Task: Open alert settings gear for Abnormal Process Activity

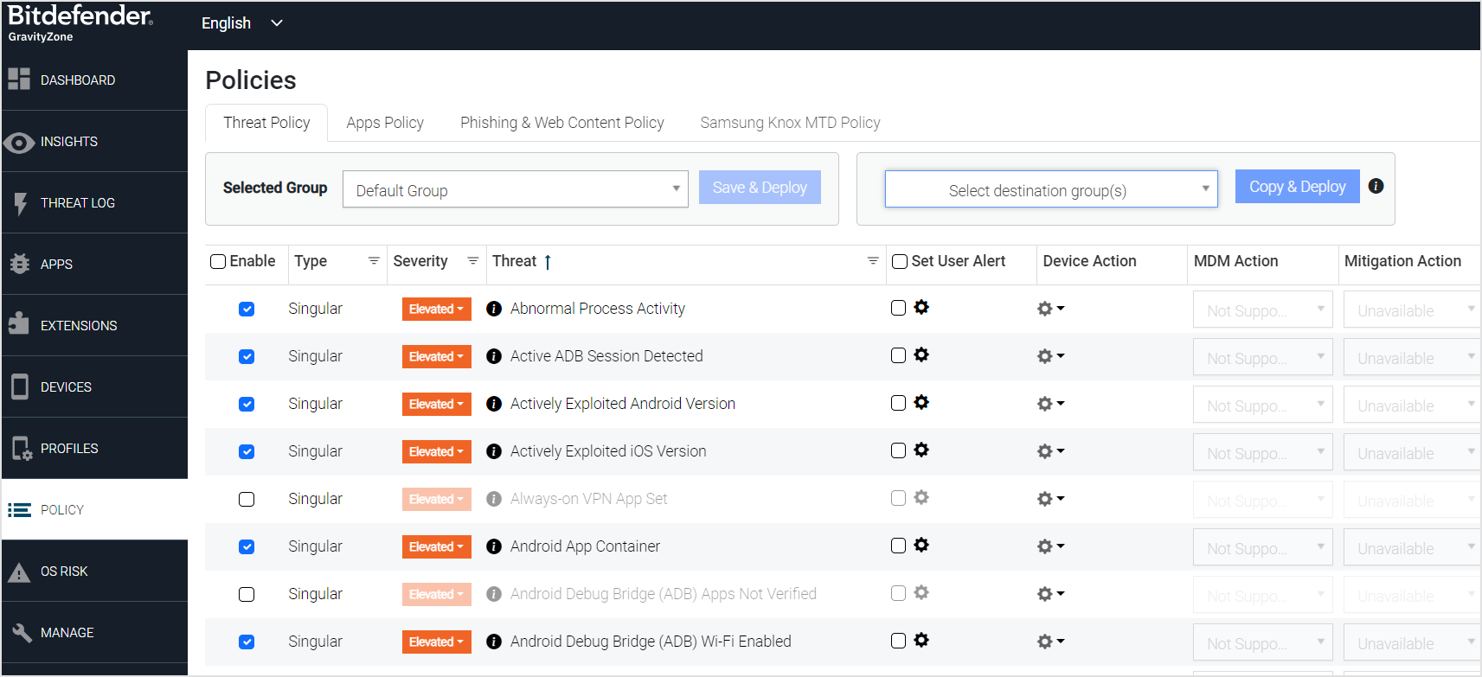Action: coord(921,308)
